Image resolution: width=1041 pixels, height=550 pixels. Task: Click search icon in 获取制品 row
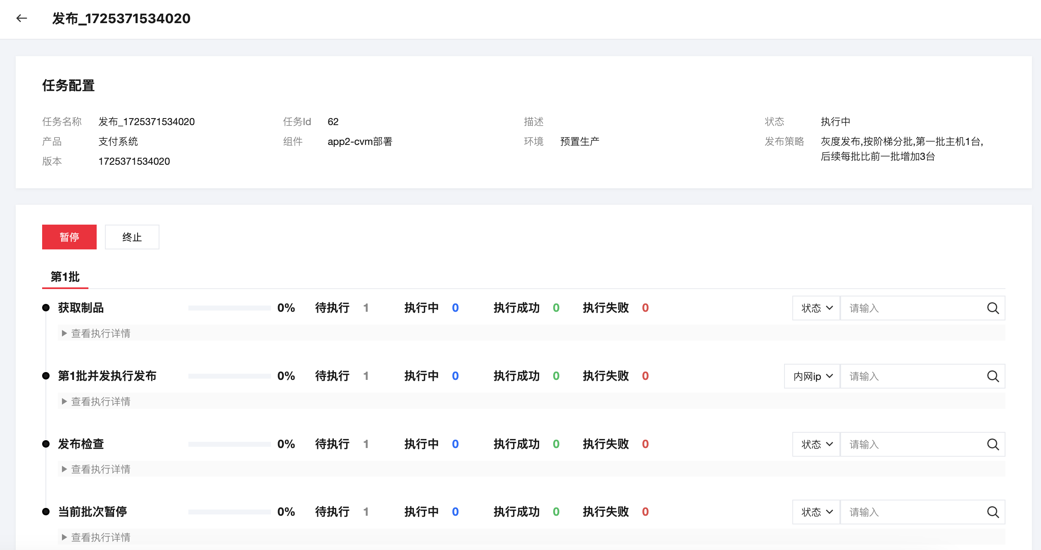pyautogui.click(x=993, y=308)
